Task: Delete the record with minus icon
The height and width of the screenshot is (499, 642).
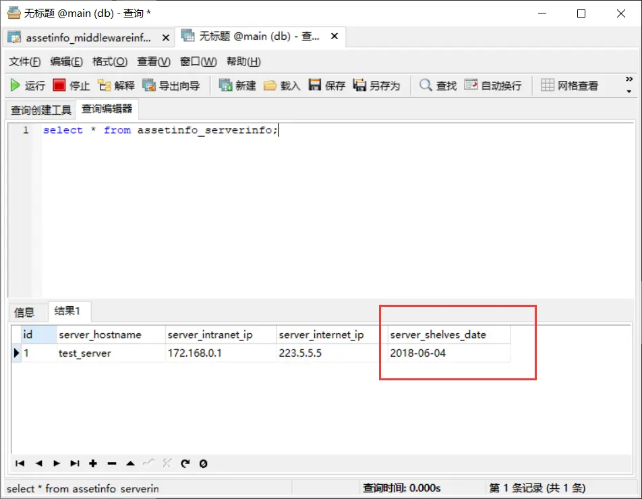Action: click(x=112, y=463)
